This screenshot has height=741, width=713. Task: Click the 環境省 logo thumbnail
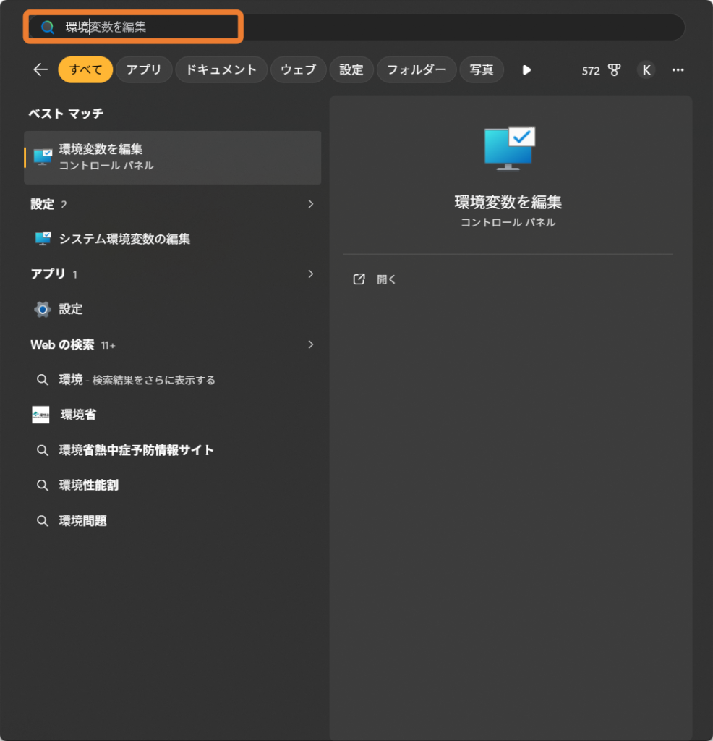click(x=40, y=415)
